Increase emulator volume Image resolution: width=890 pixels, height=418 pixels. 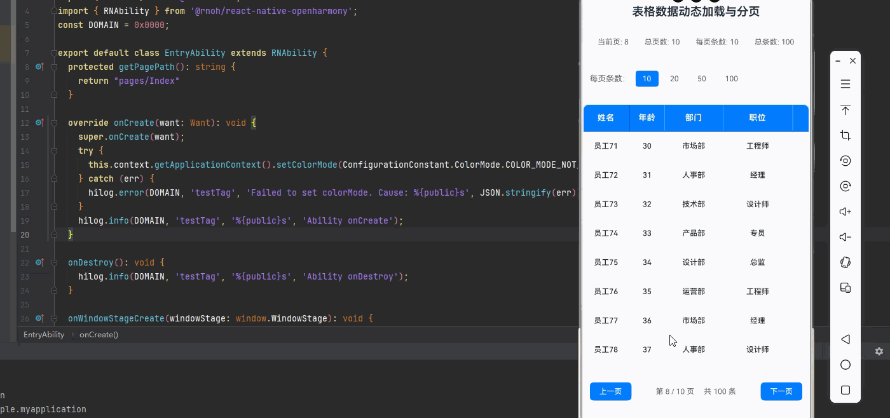tap(845, 212)
